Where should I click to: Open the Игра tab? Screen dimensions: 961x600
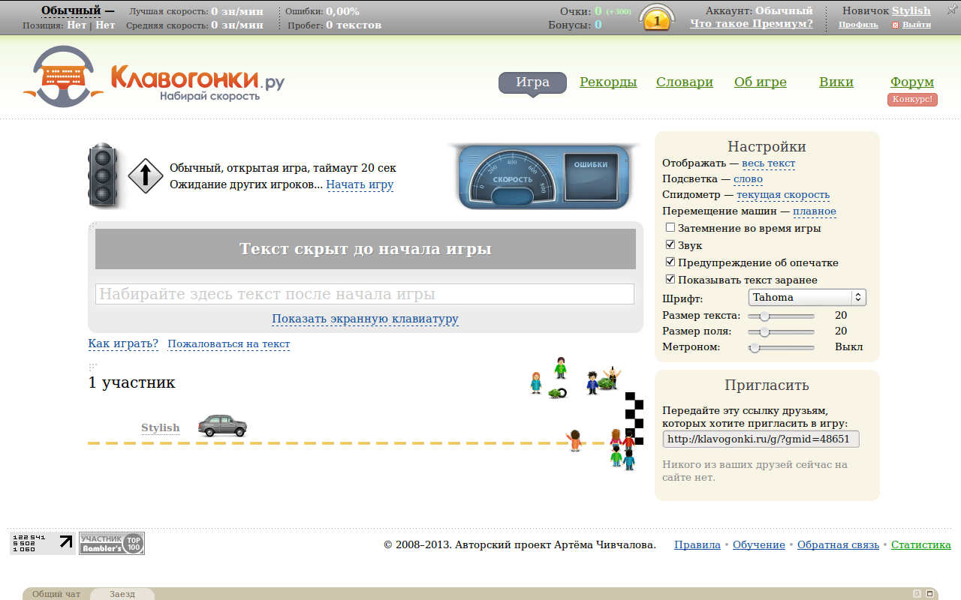tap(532, 82)
